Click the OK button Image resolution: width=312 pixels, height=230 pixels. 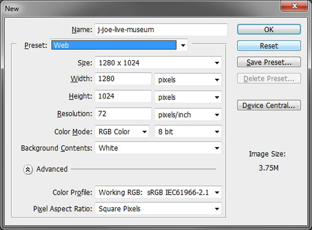[269, 30]
